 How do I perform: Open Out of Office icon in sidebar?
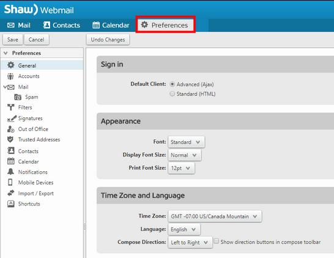pyautogui.click(x=10, y=129)
